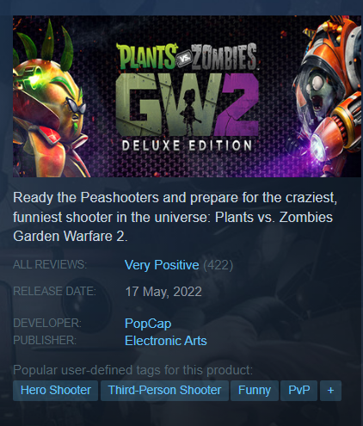Click the zombie in orange mech suit

(x=328, y=96)
